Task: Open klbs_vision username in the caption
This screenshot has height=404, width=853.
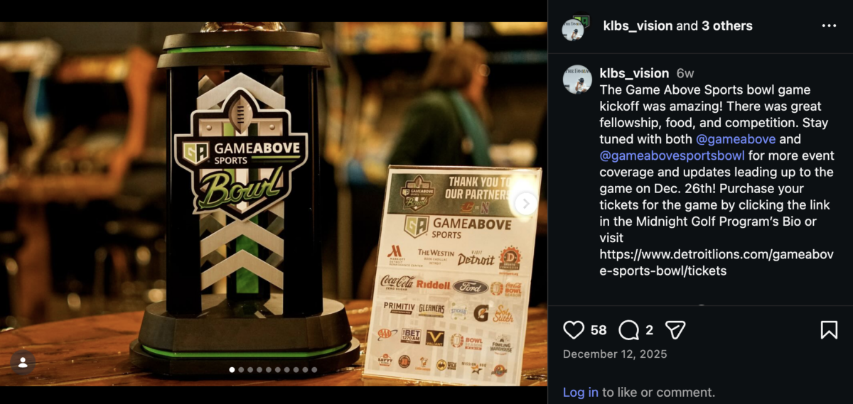Action: (634, 73)
